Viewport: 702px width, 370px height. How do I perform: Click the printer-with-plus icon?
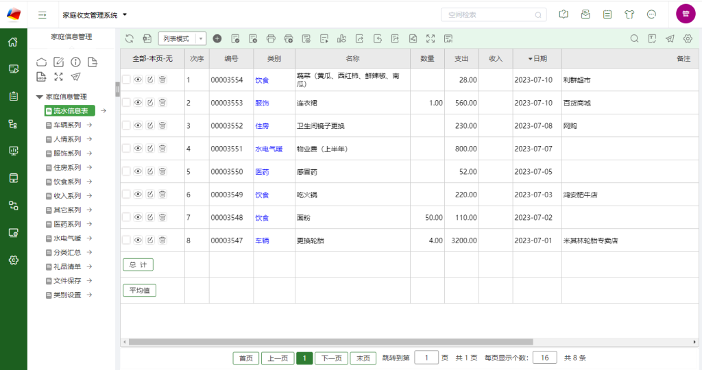289,39
